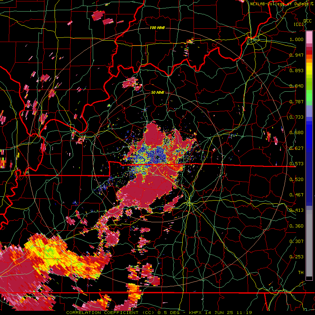Image resolution: width=315 pixels, height=315 pixels.
Task: Click the "KHPX" station identifier in caption
Action: coord(196,313)
